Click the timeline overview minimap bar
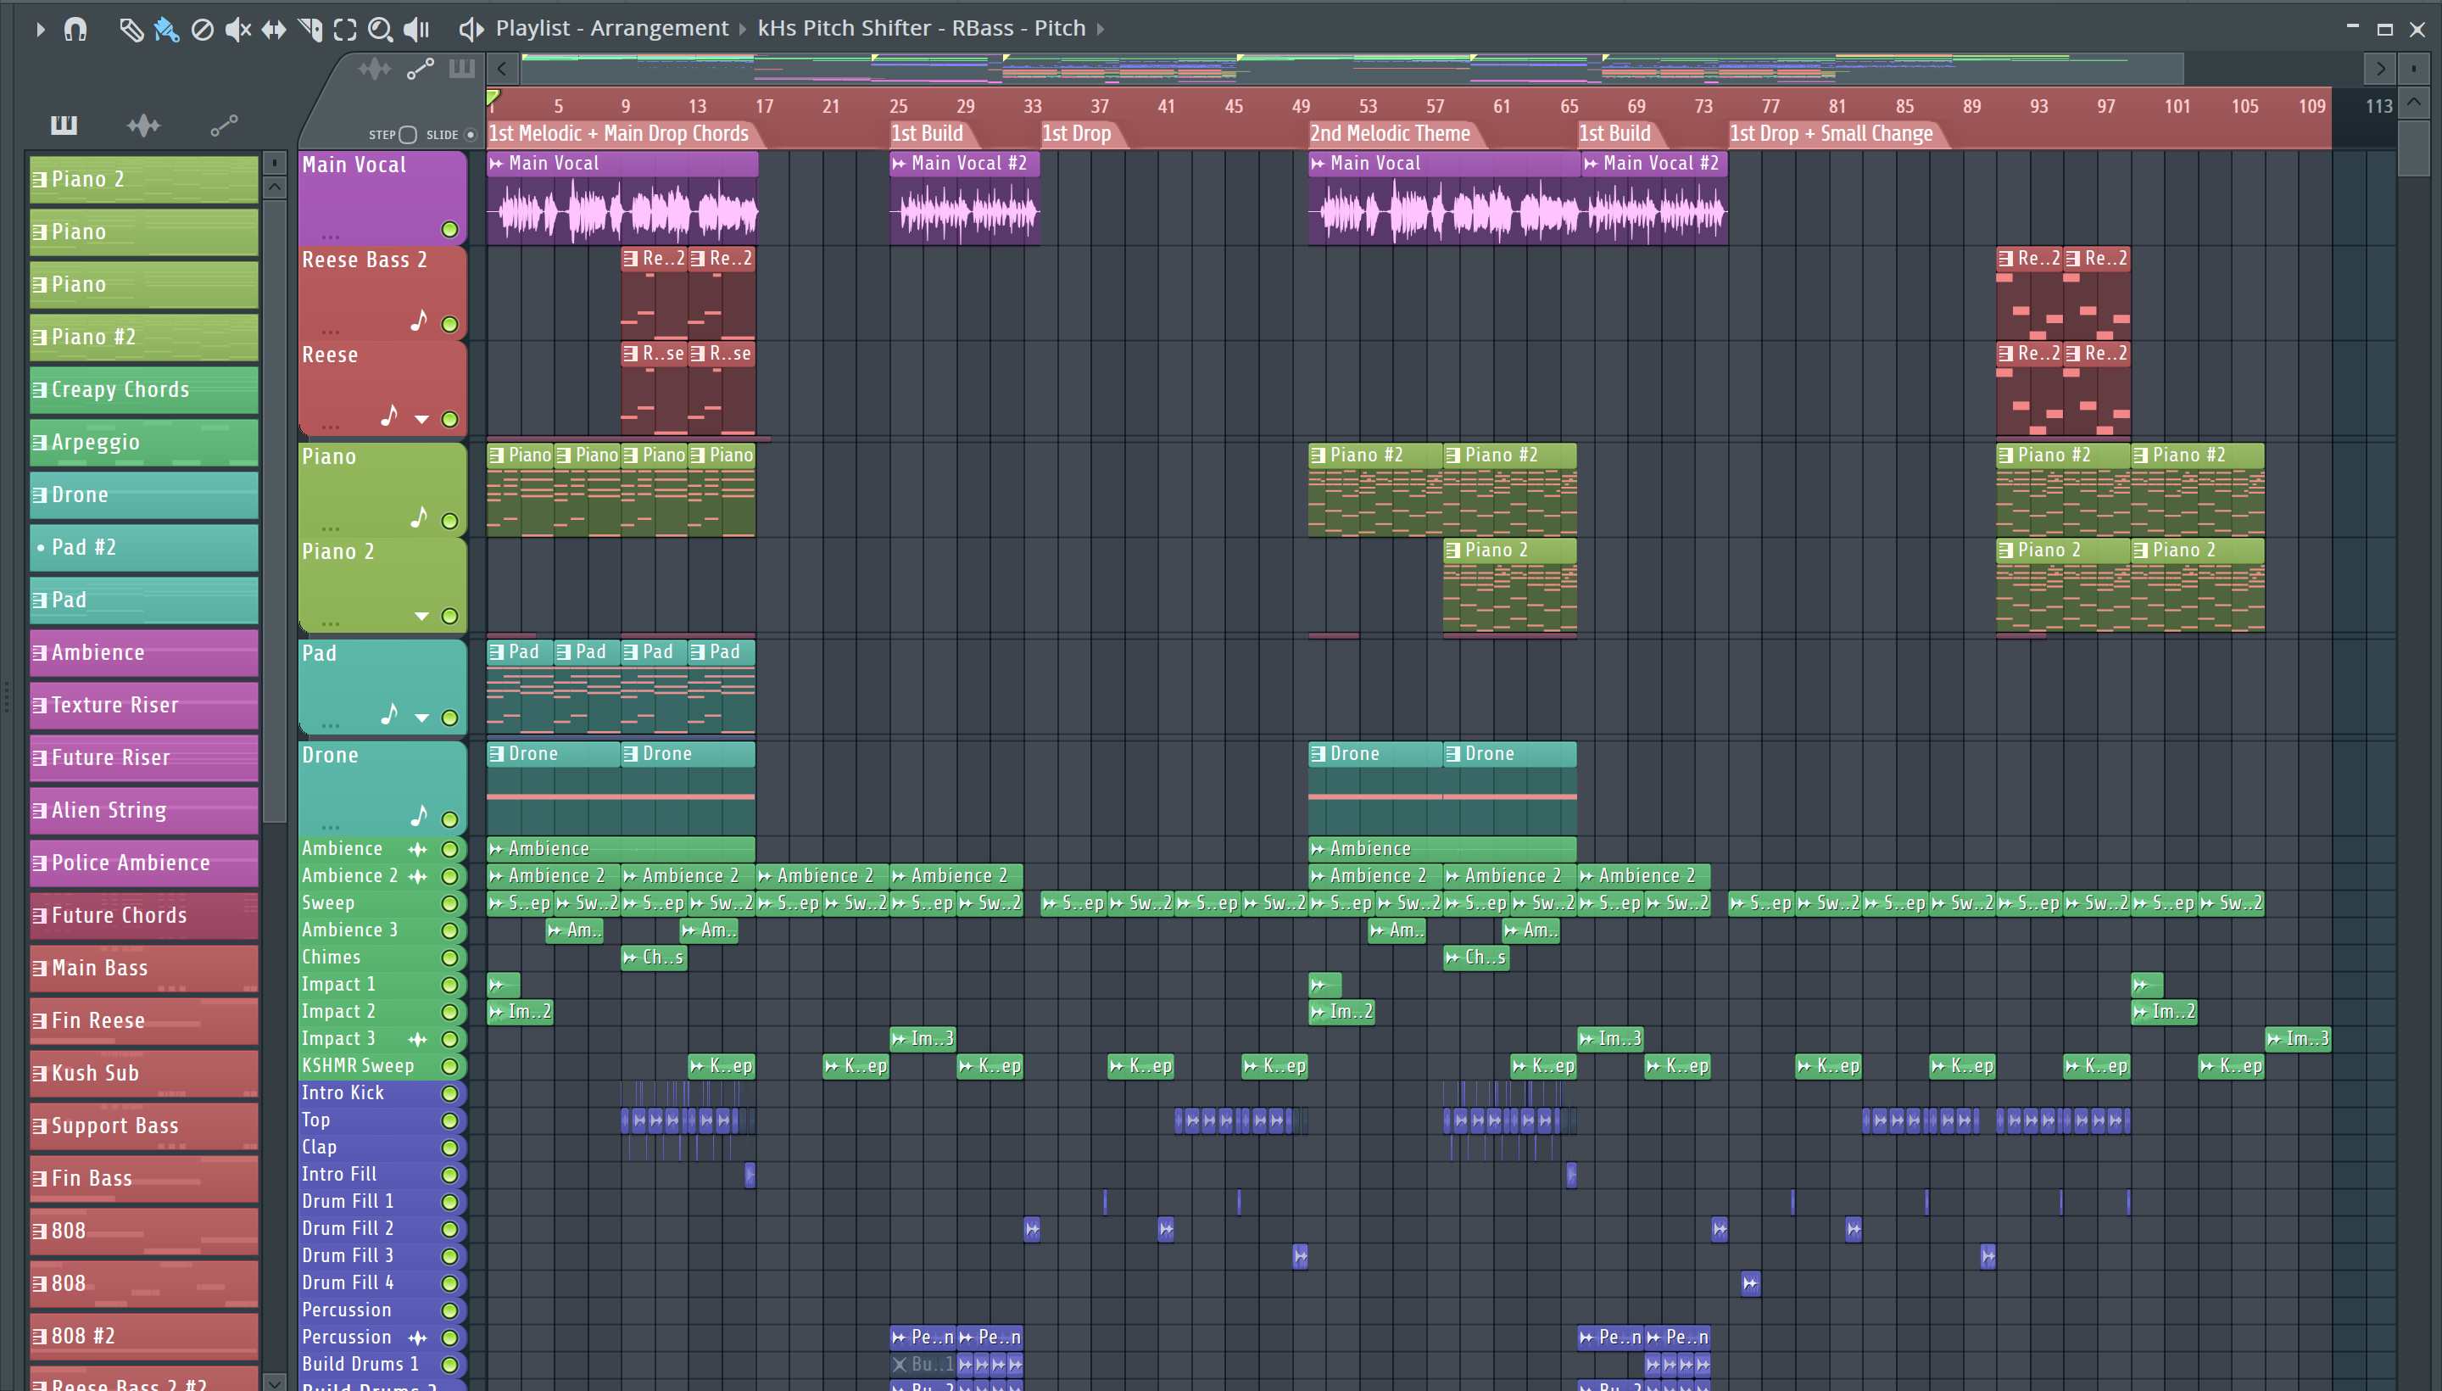Viewport: 2442px width, 1391px height. 1352,69
